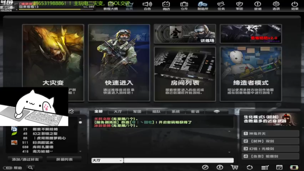Open the 数据 data icon

[258, 6]
